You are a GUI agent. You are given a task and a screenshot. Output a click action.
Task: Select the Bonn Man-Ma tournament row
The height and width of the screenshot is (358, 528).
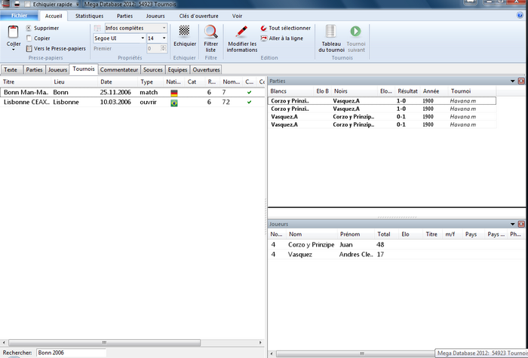tap(133, 92)
